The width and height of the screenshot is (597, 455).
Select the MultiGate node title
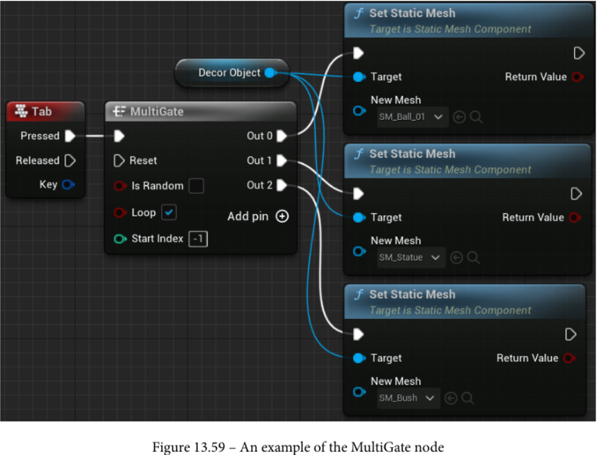[157, 111]
